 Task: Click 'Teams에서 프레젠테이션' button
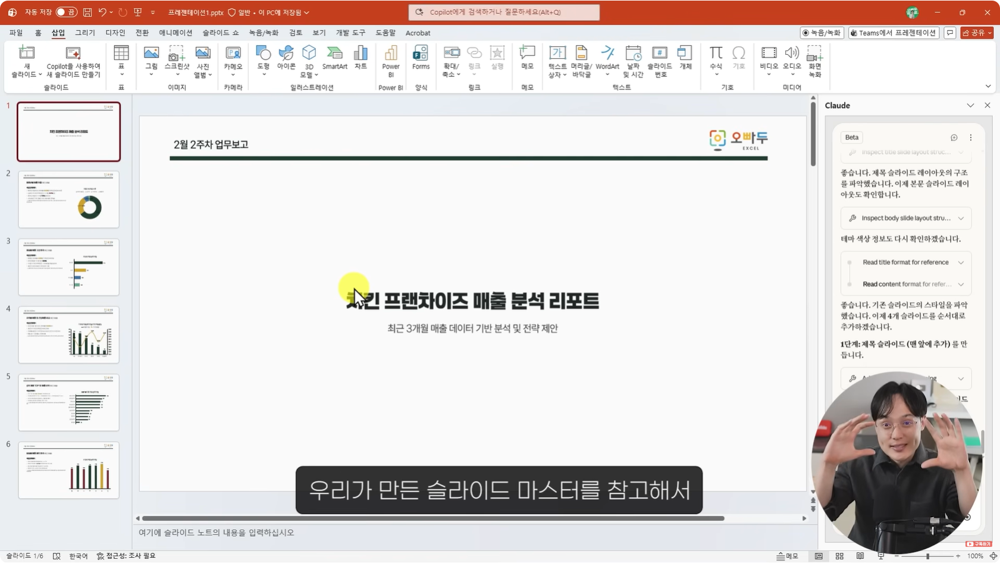point(894,33)
